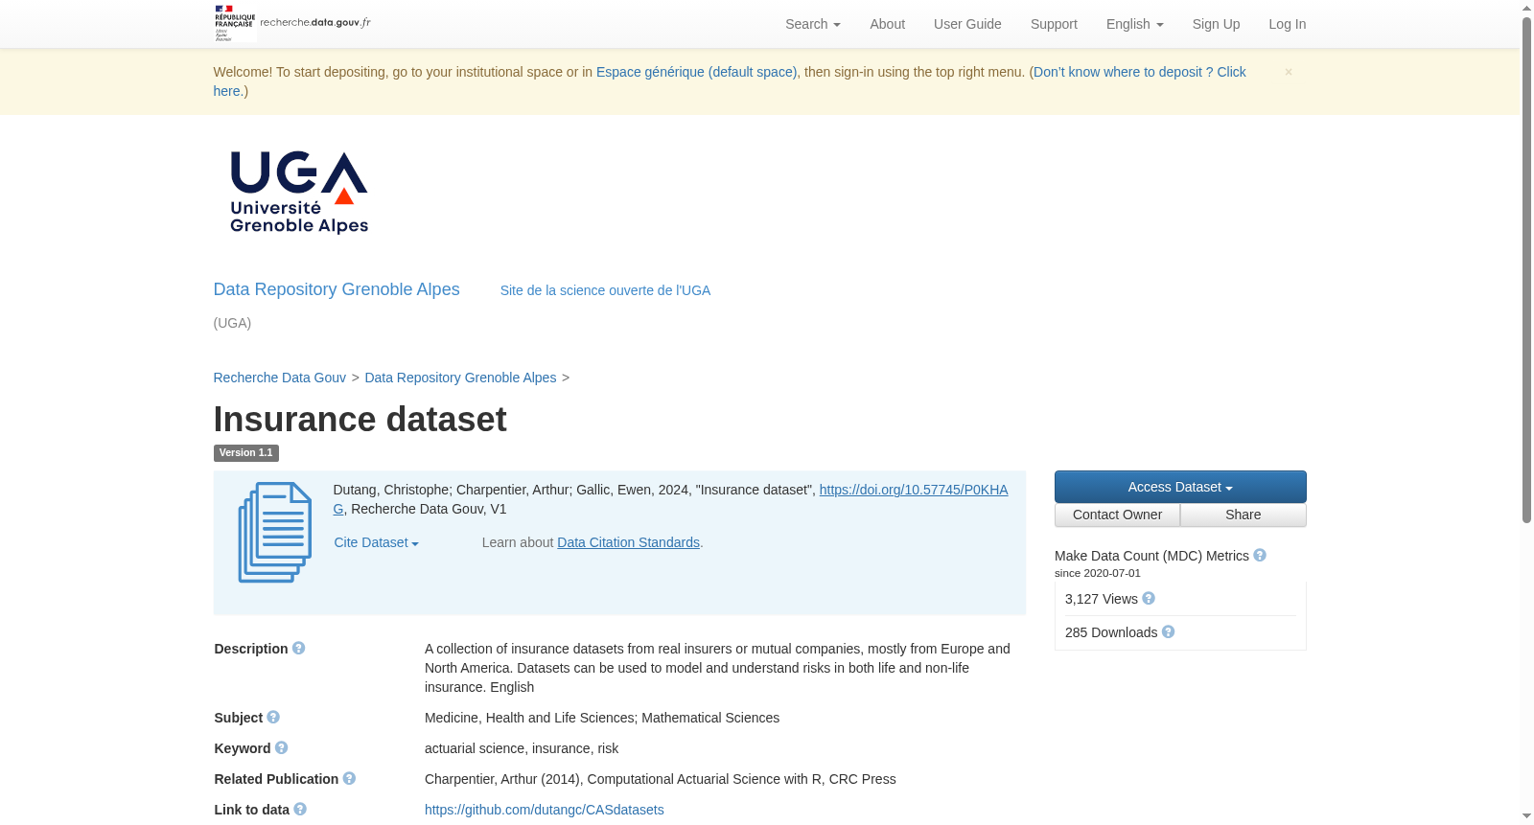Open the User Guide
The height and width of the screenshot is (825, 1534).
pyautogui.click(x=967, y=24)
